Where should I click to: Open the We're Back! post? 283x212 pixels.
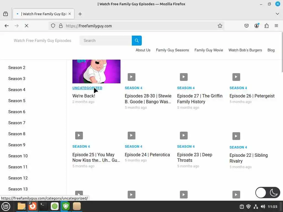[x=84, y=96]
